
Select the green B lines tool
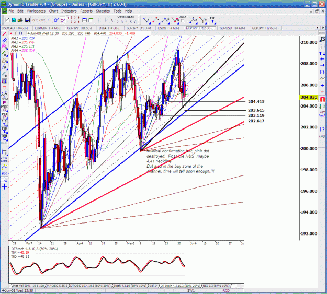pos(4,54)
